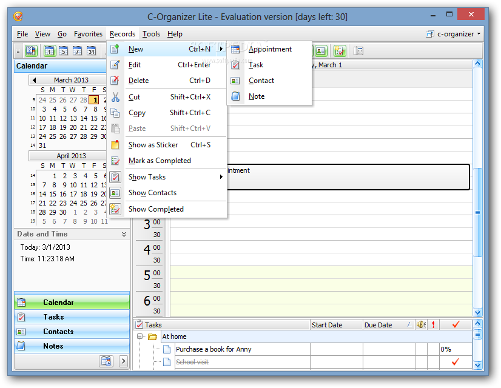Switch to 5-day work week view icon
This screenshot has height=388, width=501.
[63, 50]
